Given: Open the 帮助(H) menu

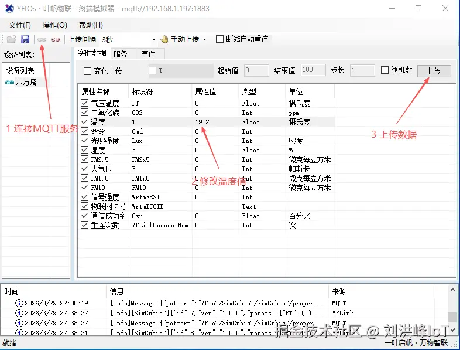Looking at the screenshot, I should 91,25.
